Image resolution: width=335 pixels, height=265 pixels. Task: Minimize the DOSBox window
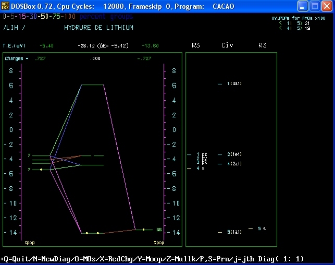pyautogui.click(x=303, y=6)
